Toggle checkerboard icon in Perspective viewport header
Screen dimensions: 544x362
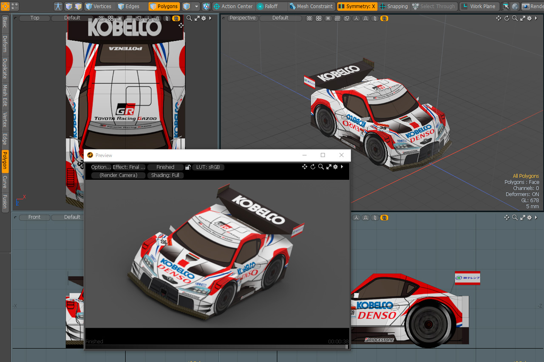click(x=309, y=18)
